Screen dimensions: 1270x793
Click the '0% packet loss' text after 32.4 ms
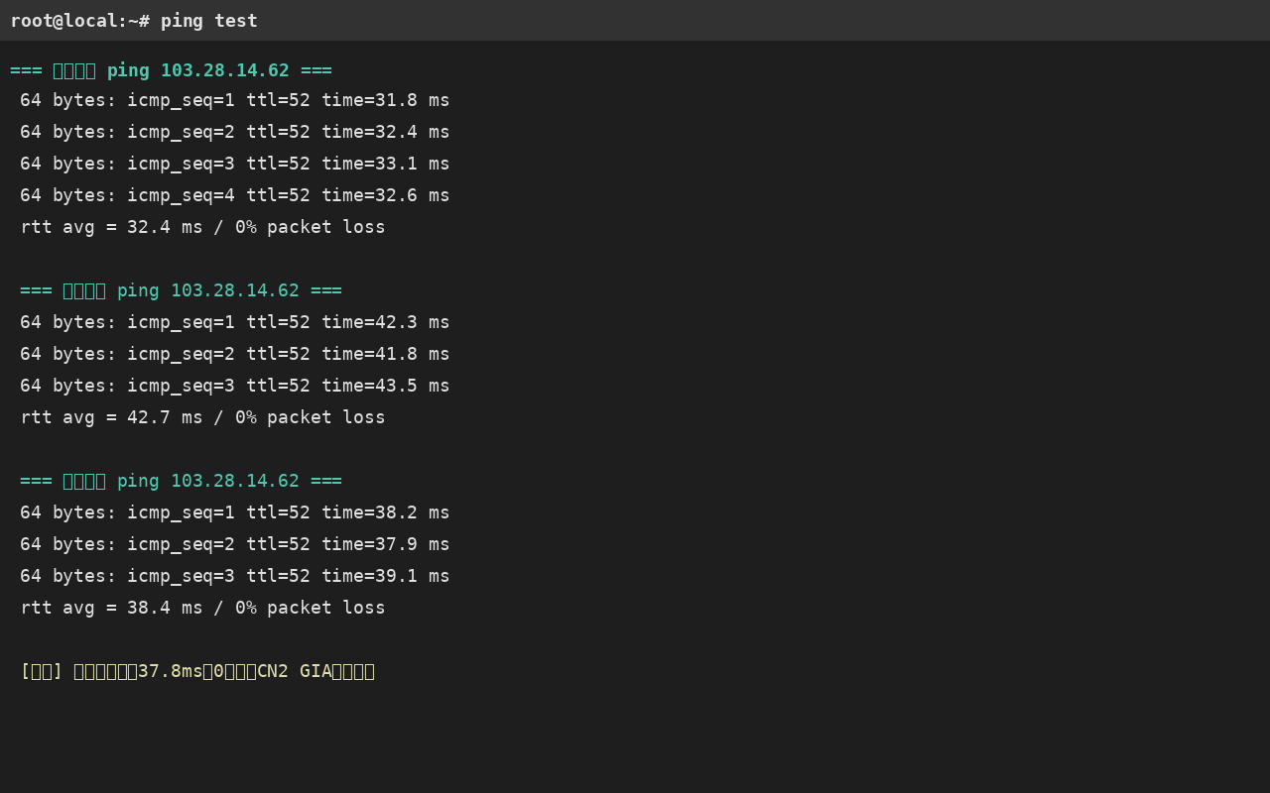311,227
